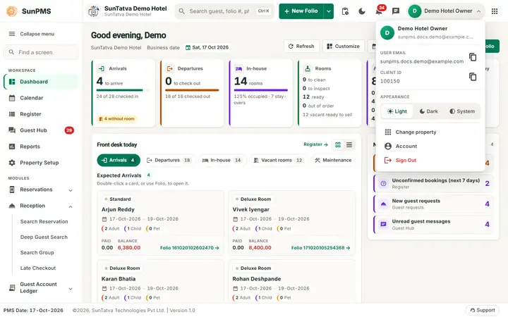Click the Unconfirmed bookings question icon
Screen dimensions: 508x317
tap(383, 183)
